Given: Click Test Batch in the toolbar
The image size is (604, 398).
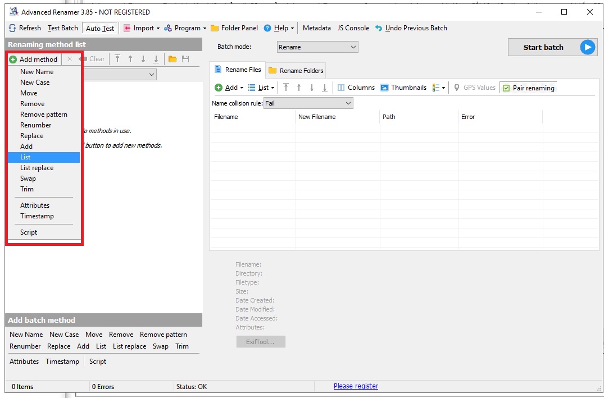Looking at the screenshot, I should point(63,28).
